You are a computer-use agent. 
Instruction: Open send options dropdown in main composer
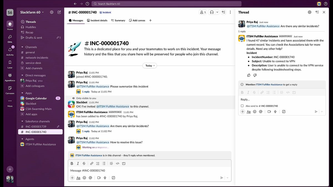(228, 178)
